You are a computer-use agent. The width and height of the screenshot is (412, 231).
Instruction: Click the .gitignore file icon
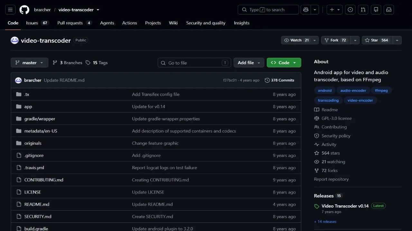click(x=19, y=155)
